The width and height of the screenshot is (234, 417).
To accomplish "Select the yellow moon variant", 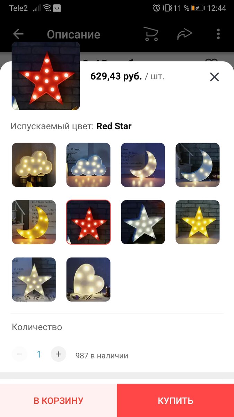I will tap(34, 222).
